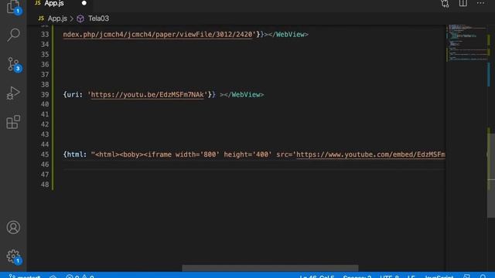Click the '{uri:' text on line 39

(73, 94)
